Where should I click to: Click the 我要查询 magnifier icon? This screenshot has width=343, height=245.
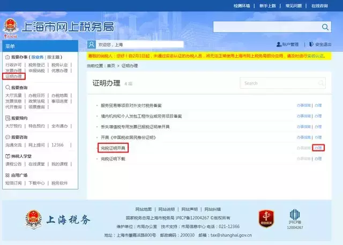8,88
